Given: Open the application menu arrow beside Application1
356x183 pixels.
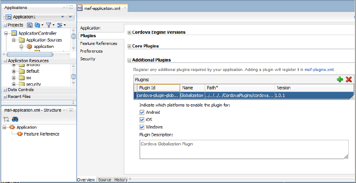Looking at the screenshot, I should (x=71, y=17).
